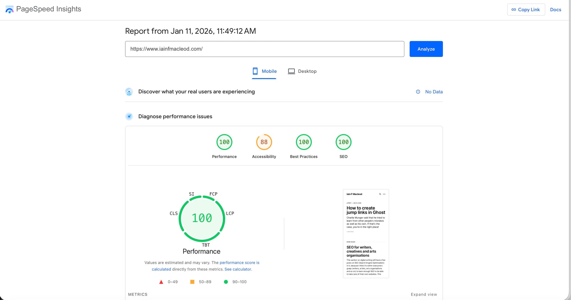
Task: Click the performance score is calculated link
Action: (239, 263)
